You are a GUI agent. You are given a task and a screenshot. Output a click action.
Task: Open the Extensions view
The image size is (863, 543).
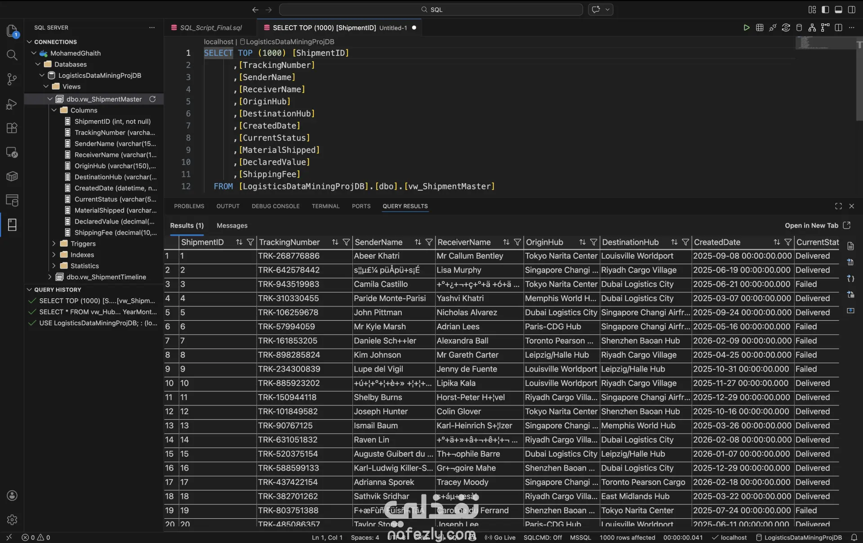click(x=12, y=128)
